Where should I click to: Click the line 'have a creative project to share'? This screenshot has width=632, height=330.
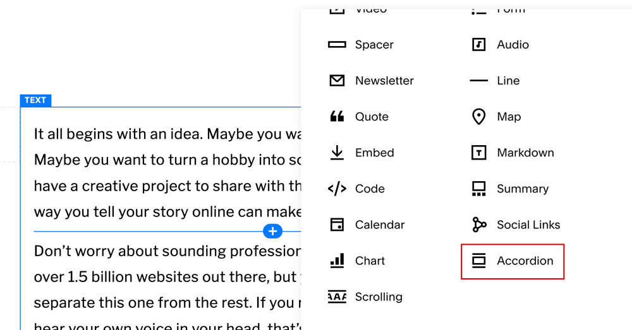point(167,186)
